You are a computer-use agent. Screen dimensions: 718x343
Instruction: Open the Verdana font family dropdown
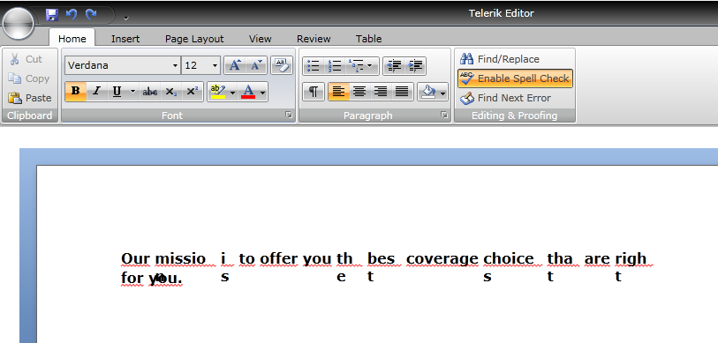coord(123,65)
